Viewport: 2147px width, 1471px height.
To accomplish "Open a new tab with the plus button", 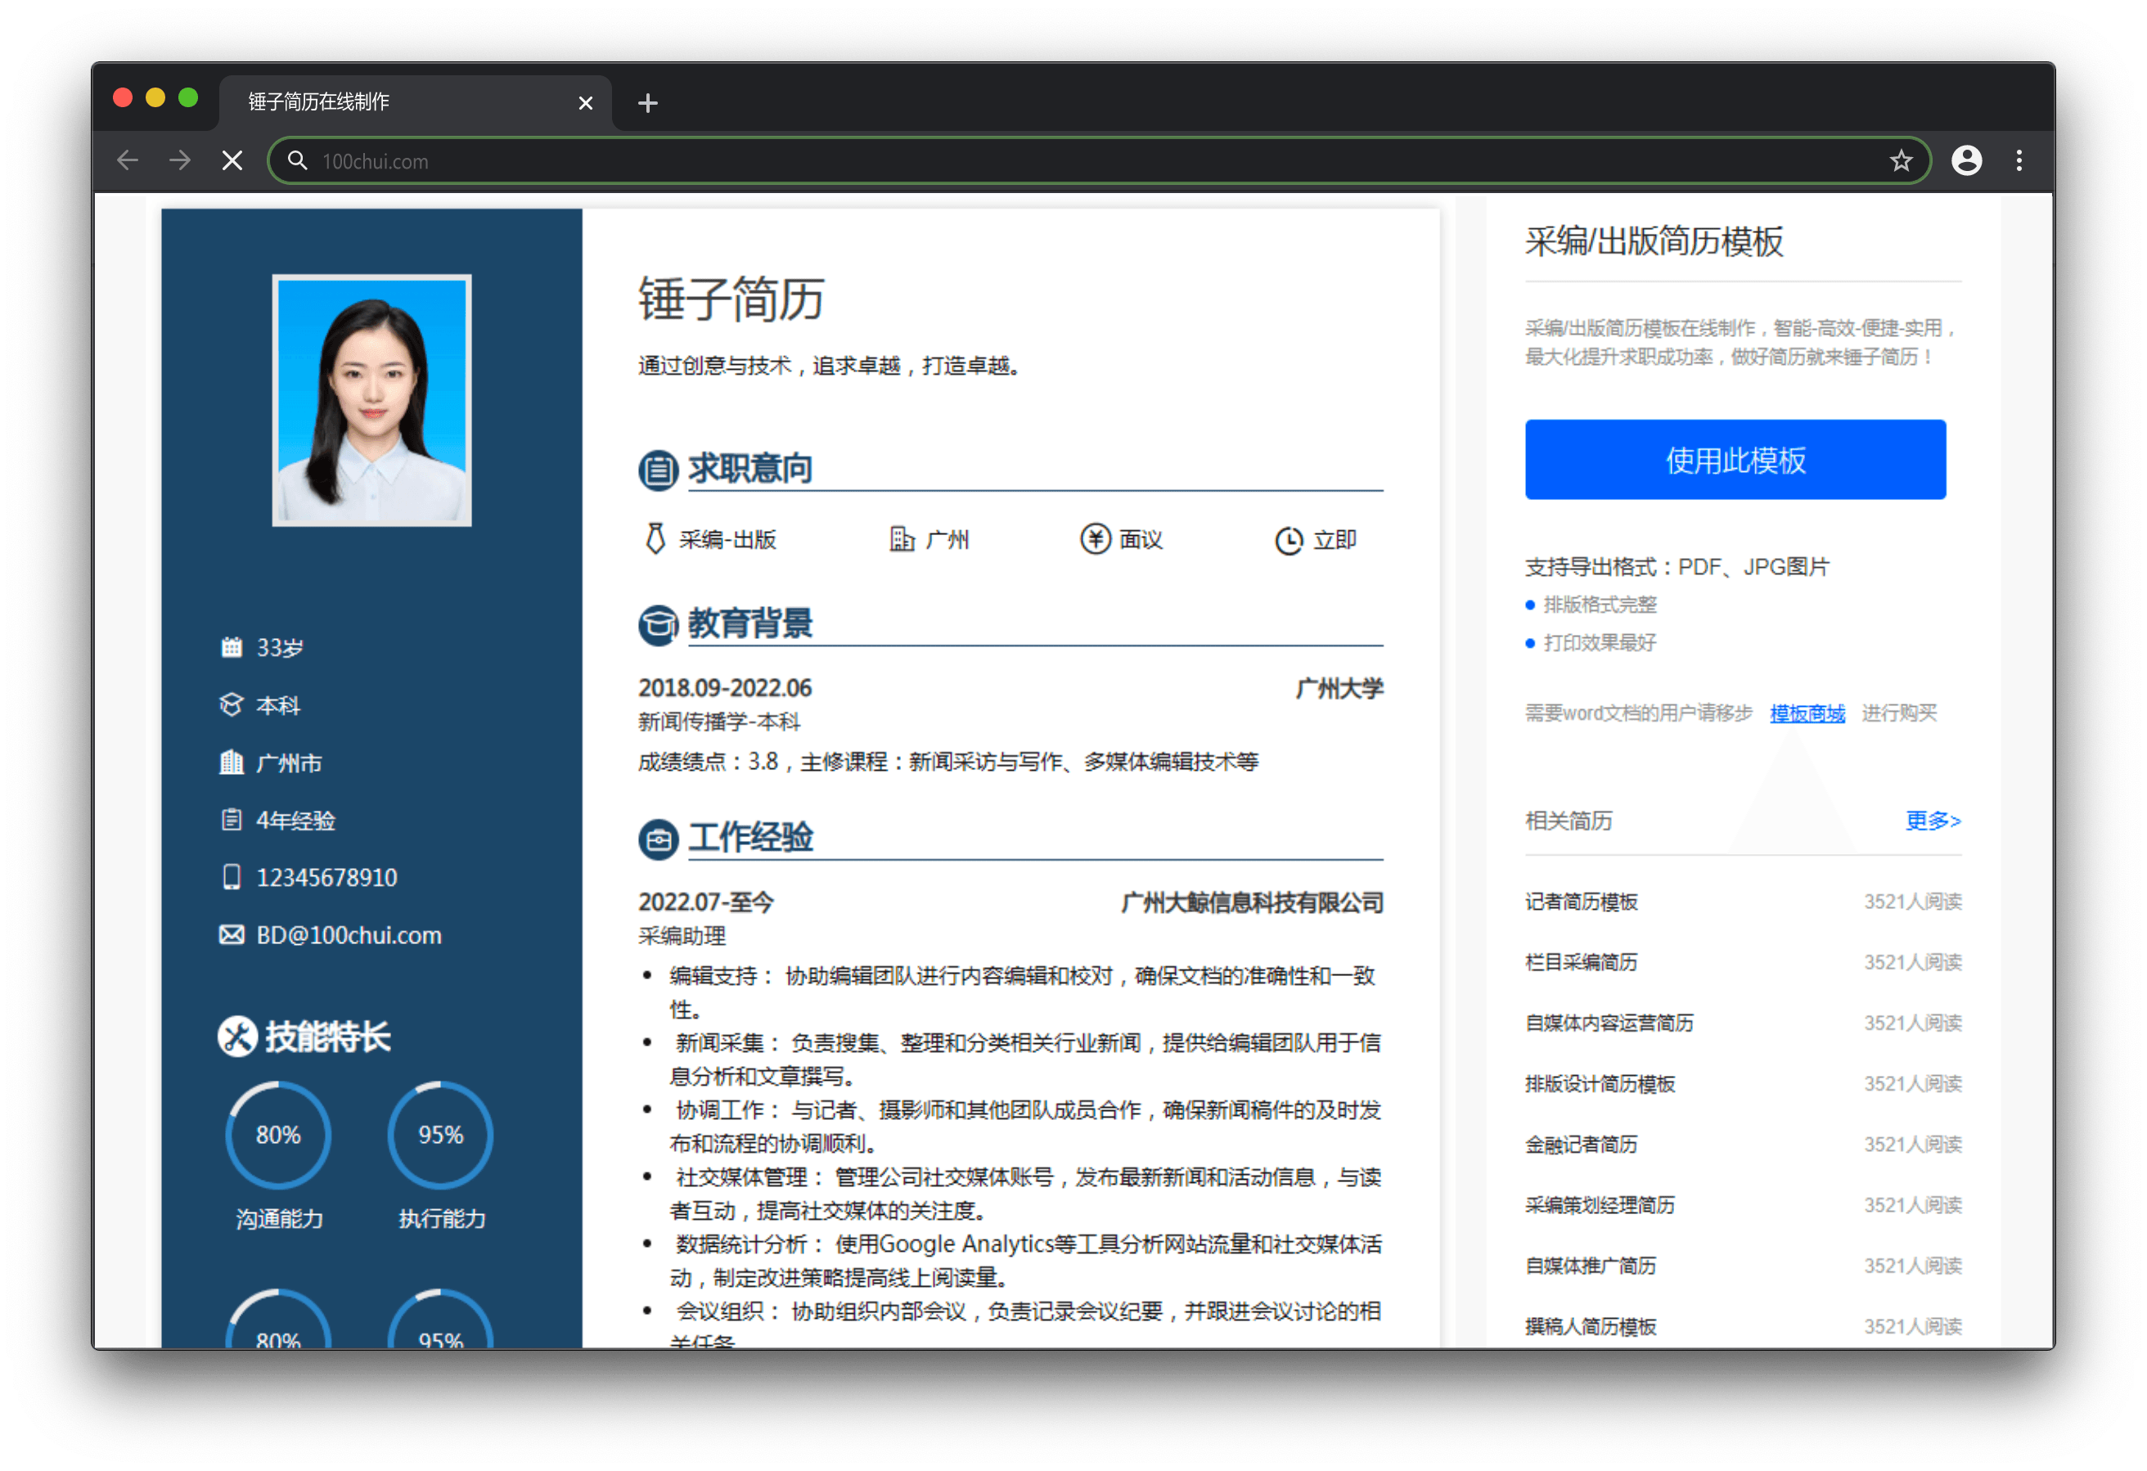I will tap(647, 102).
